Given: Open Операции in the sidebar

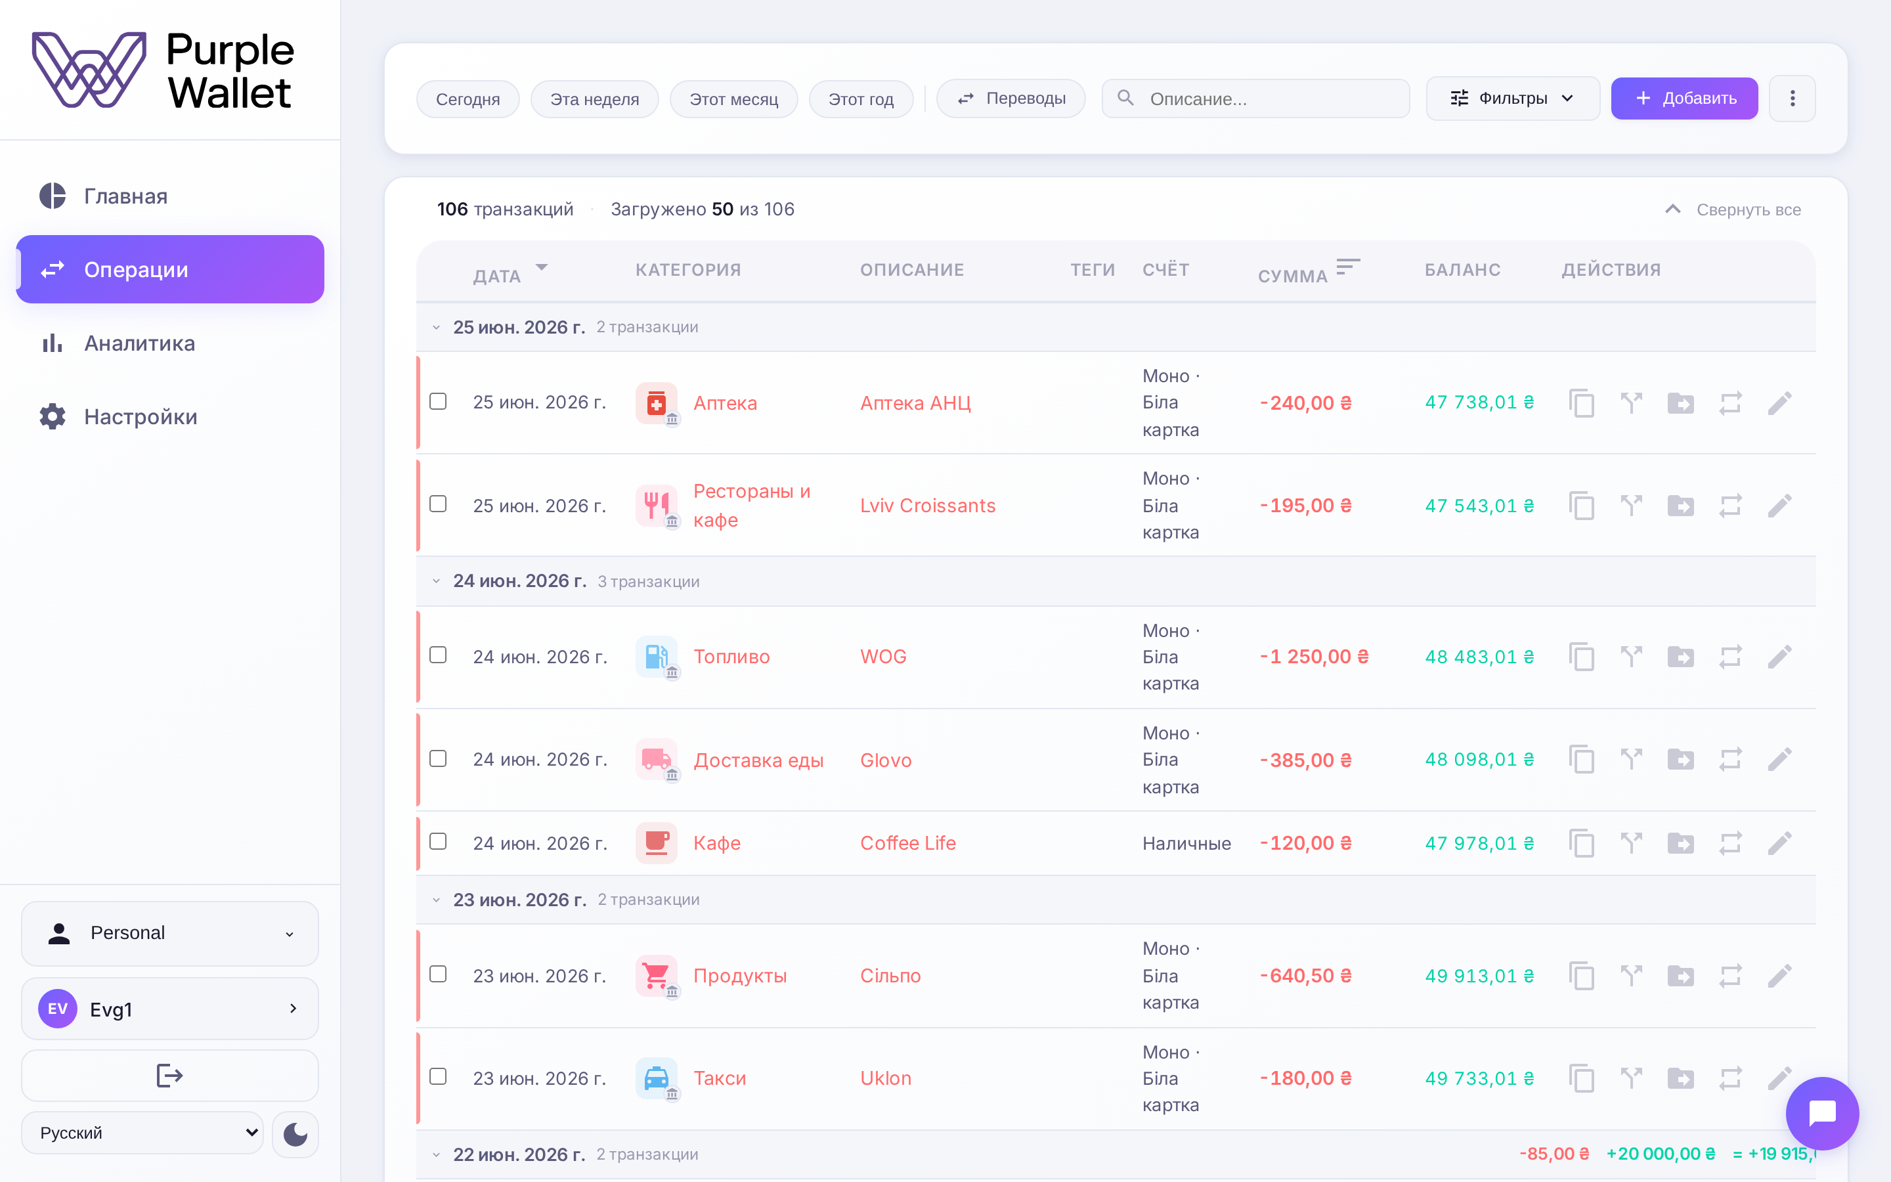Looking at the screenshot, I should pos(169,269).
